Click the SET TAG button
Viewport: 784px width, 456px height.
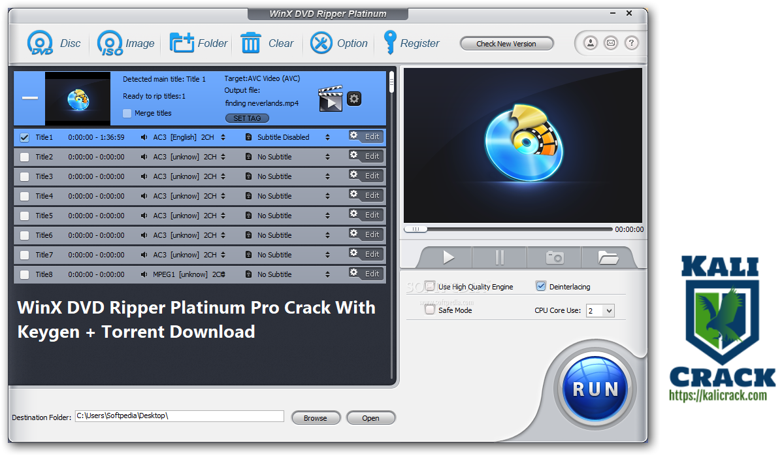247,118
